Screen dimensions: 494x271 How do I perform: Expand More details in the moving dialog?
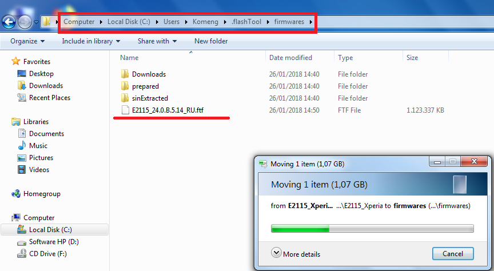[x=295, y=254]
